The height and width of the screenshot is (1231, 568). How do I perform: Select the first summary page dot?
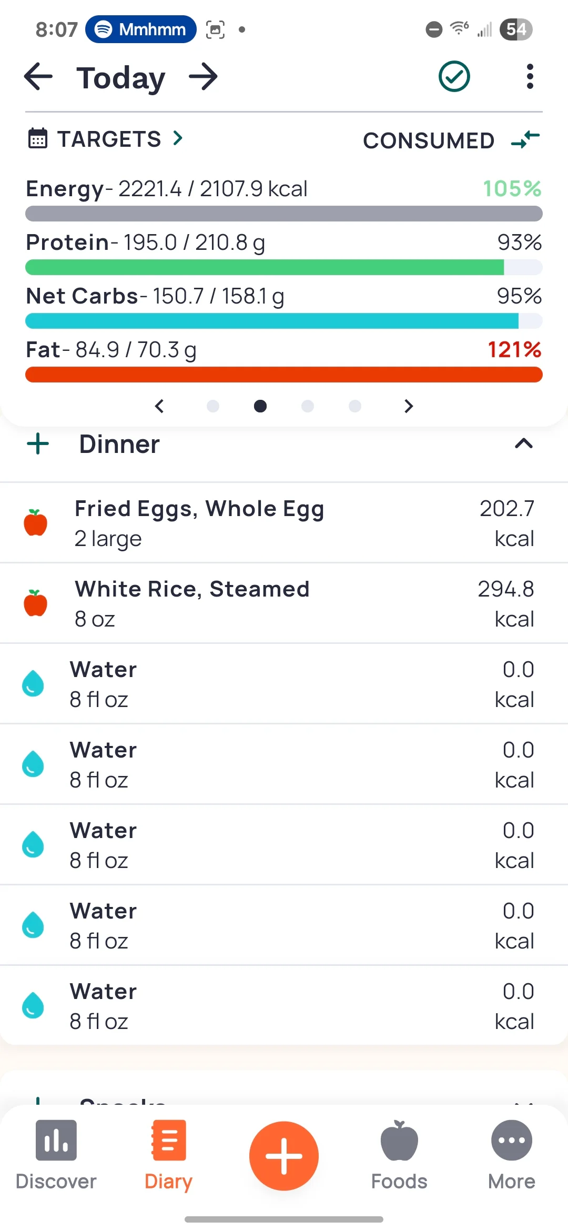click(x=213, y=406)
